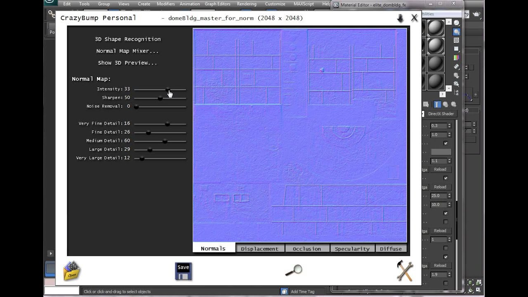Image resolution: width=528 pixels, height=297 pixels.
Task: Click the Maximize Viewport toggle icon
Action: point(478,291)
